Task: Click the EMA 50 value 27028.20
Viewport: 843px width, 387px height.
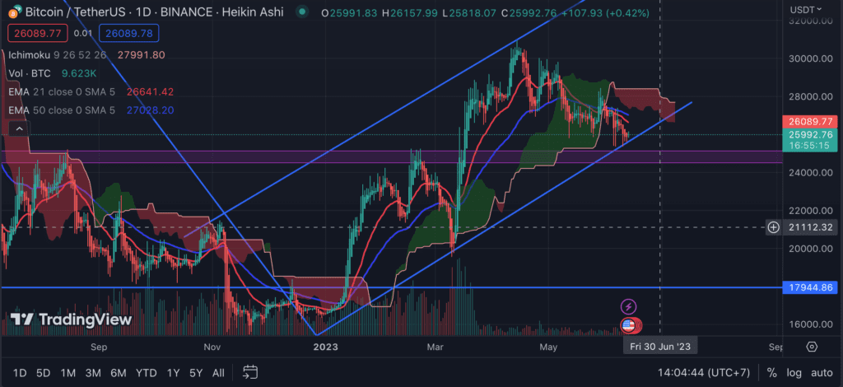Action: click(x=150, y=110)
